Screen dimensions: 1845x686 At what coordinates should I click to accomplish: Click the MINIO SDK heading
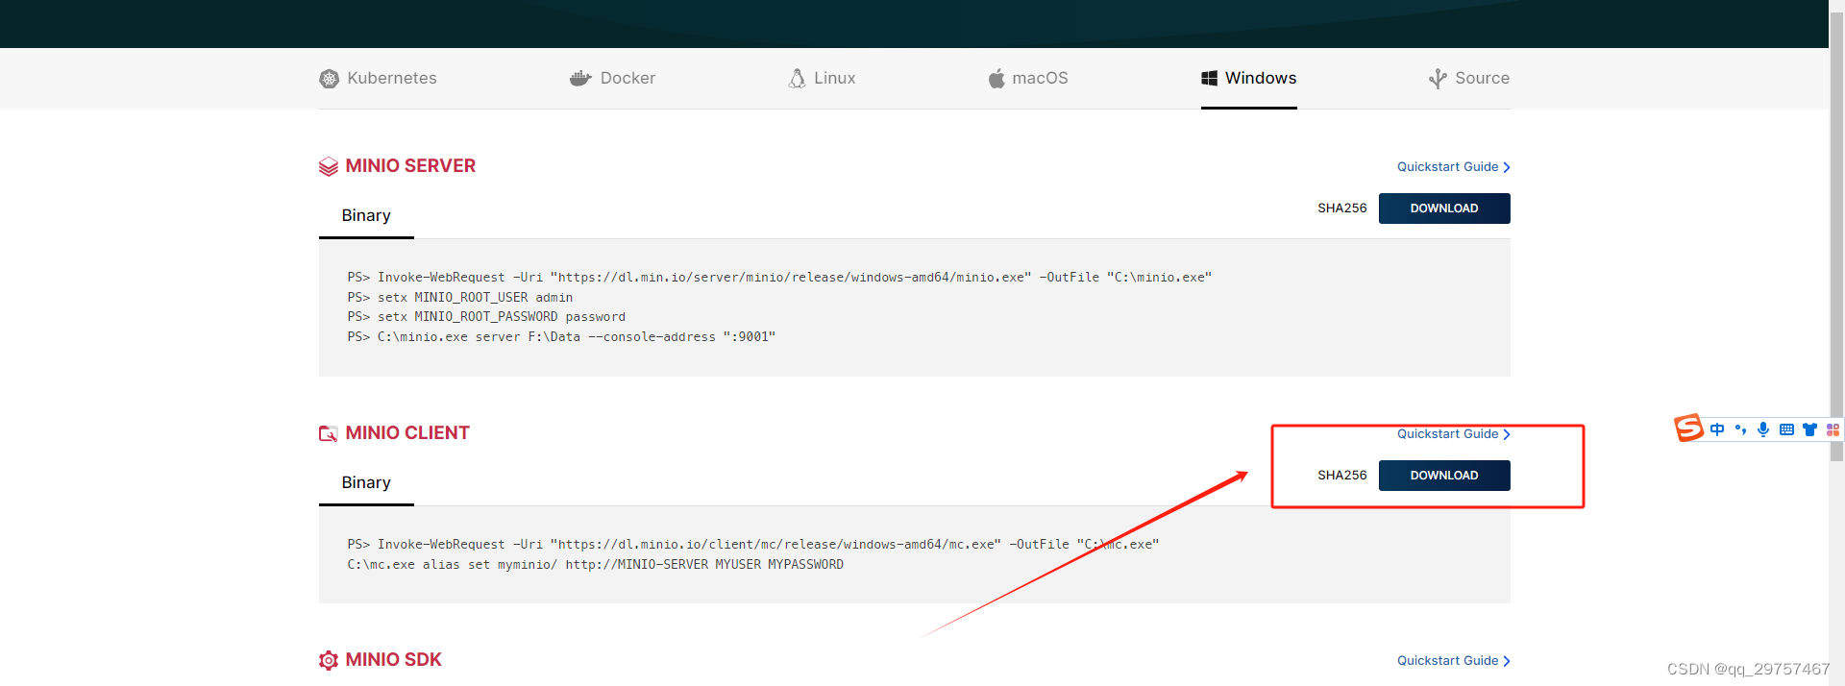[393, 660]
